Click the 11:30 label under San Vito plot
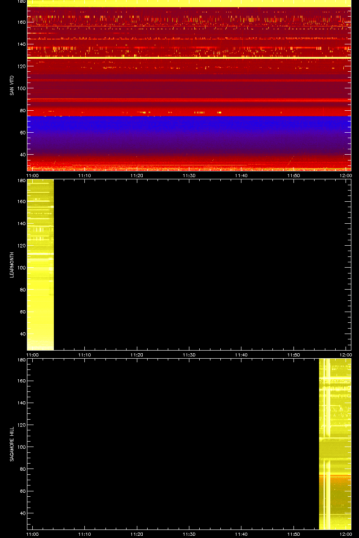Screen dimensions: 359x538 (x=189, y=175)
